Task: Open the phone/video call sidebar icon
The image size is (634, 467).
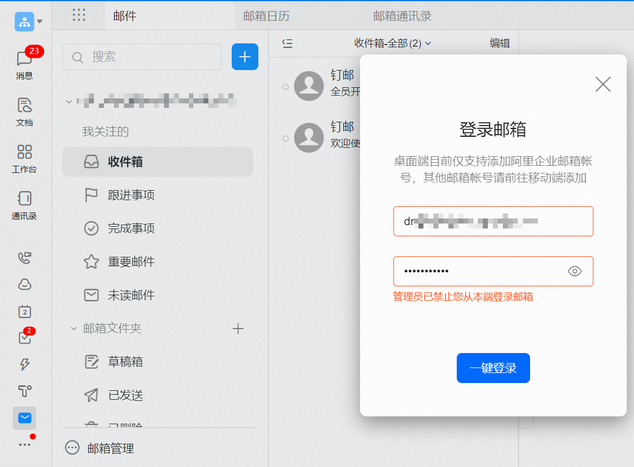Action: tap(24, 258)
